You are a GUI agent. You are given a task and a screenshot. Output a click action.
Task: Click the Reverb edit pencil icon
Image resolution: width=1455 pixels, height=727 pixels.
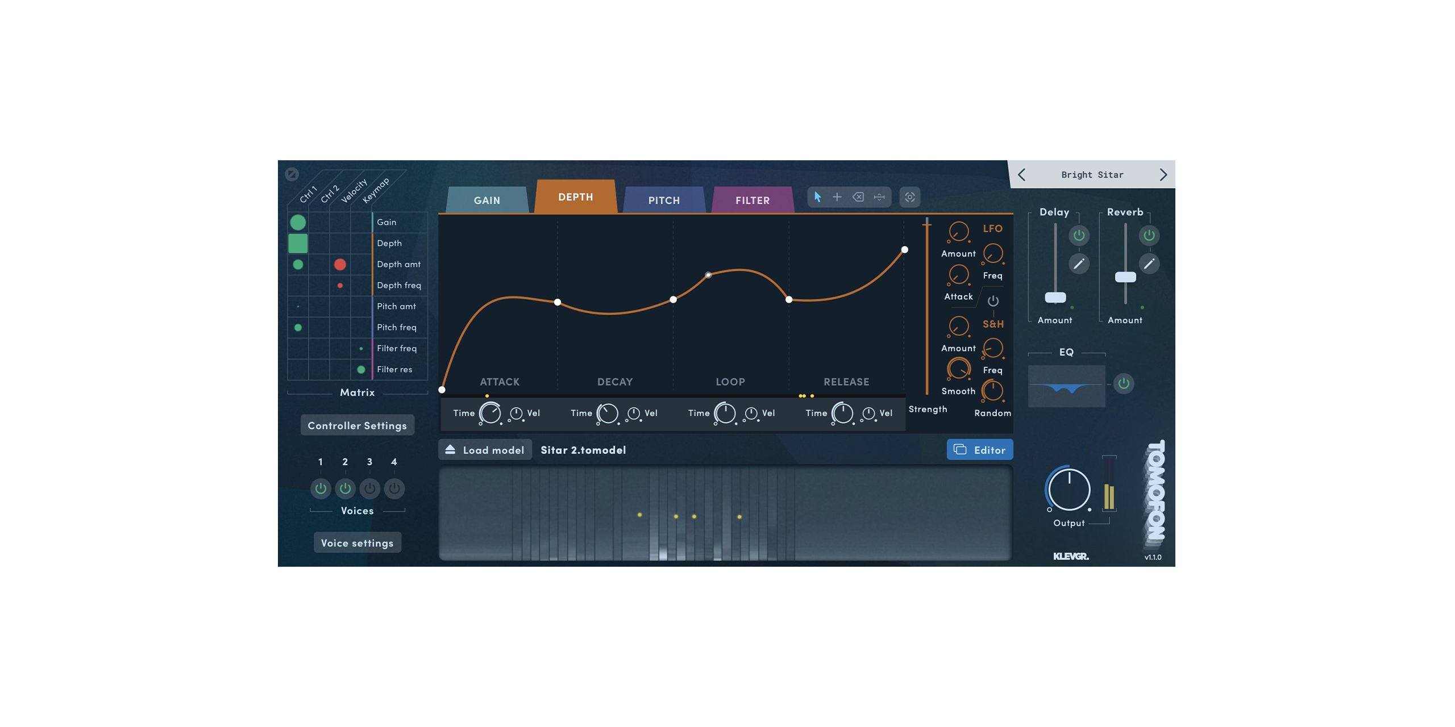point(1149,264)
